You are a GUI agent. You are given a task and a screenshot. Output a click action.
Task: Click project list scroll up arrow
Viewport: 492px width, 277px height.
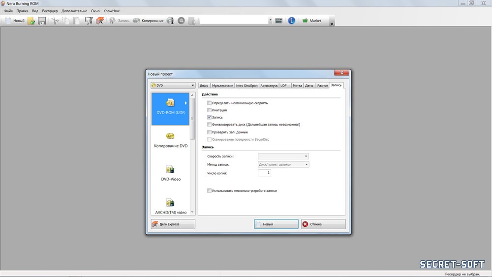point(192,95)
